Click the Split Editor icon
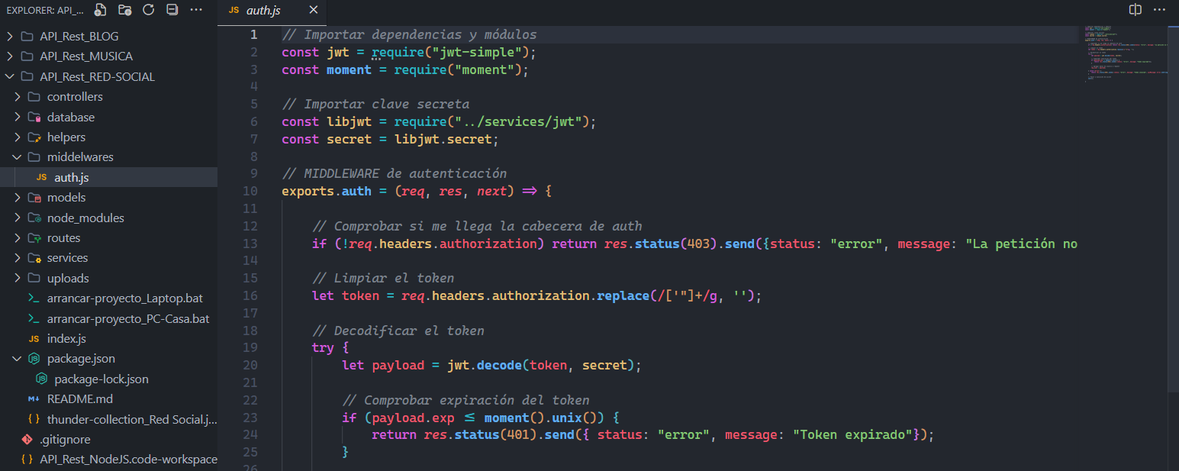Screen dimensions: 1179x471 pyautogui.click(x=1136, y=10)
